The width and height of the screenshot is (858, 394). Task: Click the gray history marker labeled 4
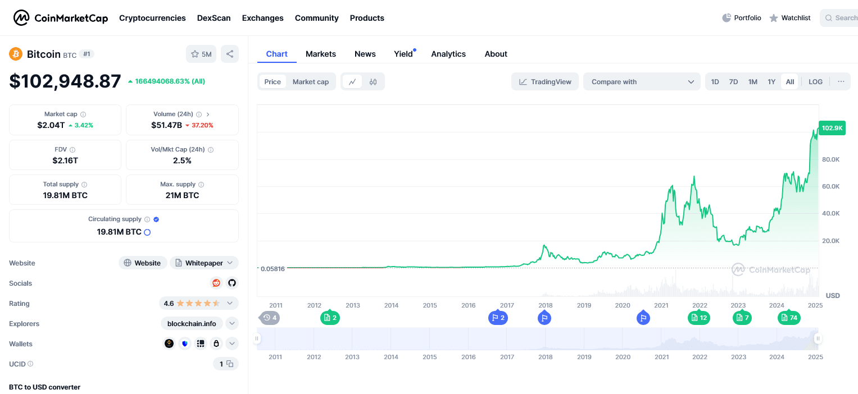pos(270,317)
